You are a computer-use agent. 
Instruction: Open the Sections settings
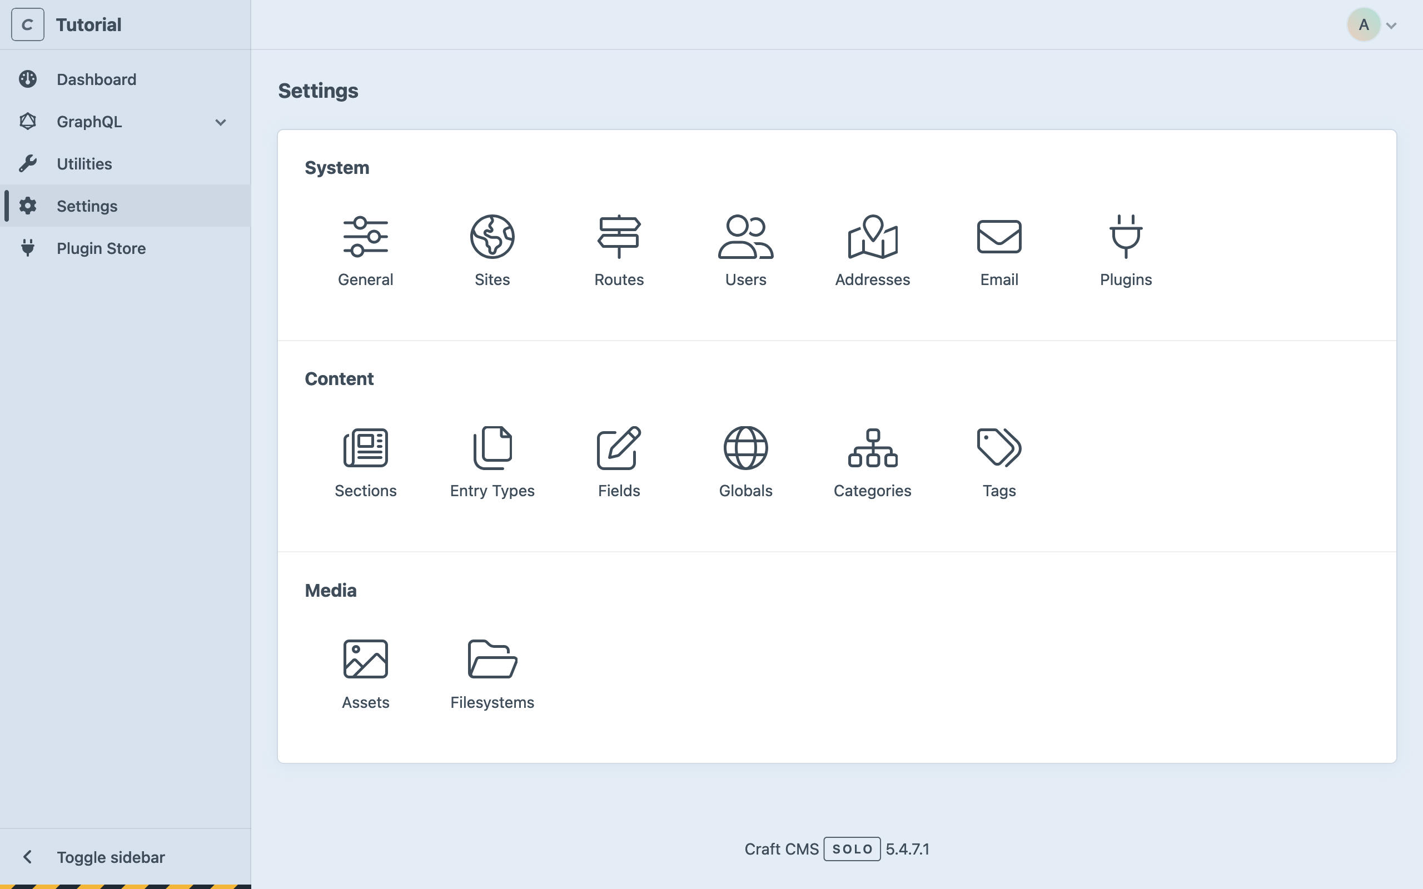(365, 463)
